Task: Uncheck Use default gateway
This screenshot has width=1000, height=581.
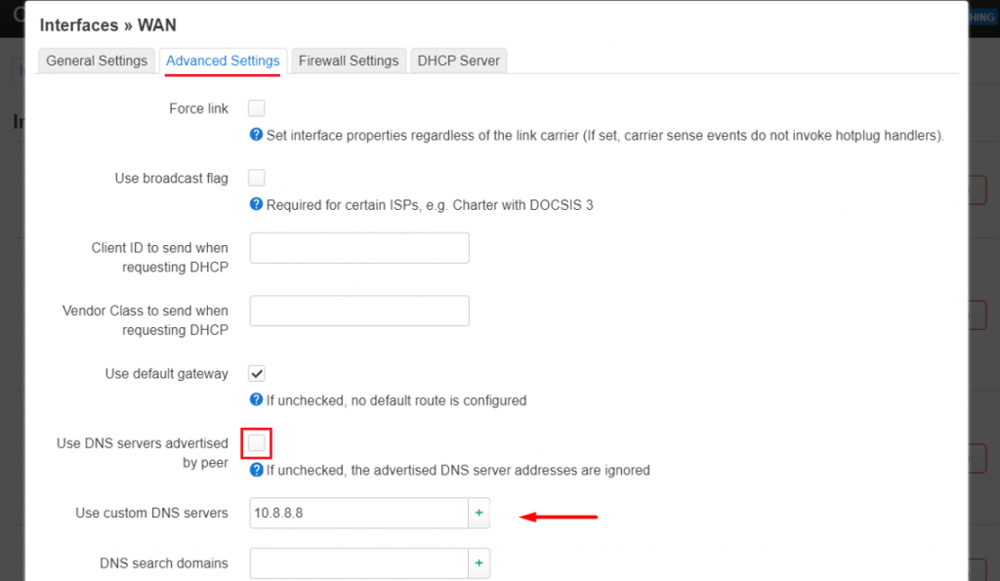Action: 256,373
